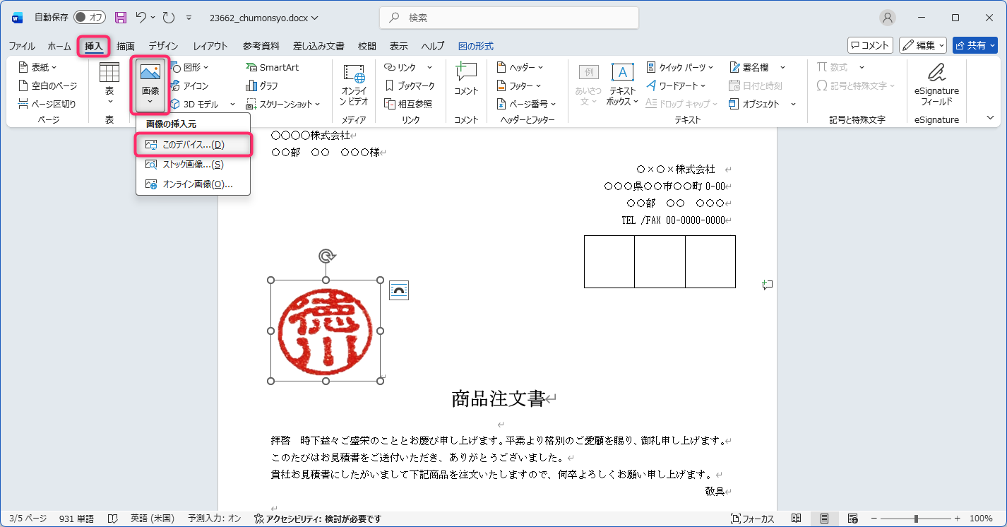Expand the ヘッダー header dropdown
This screenshot has height=527, width=1007.
520,68
